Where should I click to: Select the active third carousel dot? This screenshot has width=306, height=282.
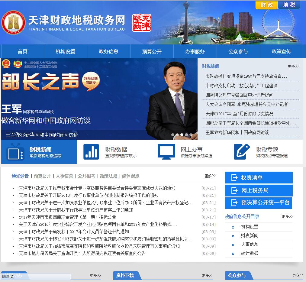182,135
